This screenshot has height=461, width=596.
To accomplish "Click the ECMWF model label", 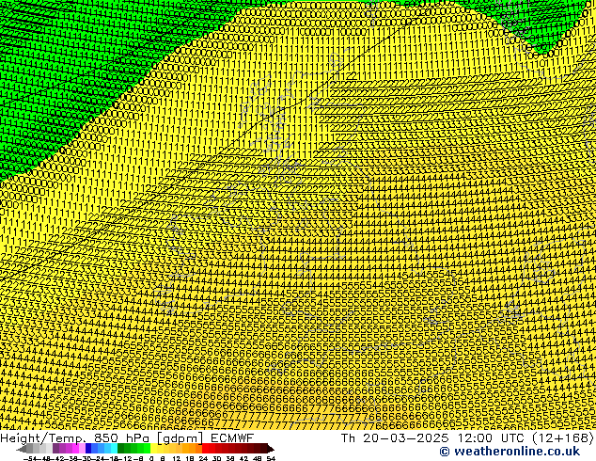I will pos(232,438).
